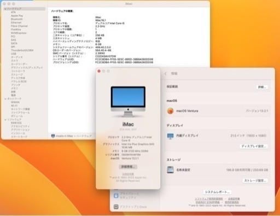Select オーディオ in the hardware list
The image size is (280, 216).
point(17,57)
